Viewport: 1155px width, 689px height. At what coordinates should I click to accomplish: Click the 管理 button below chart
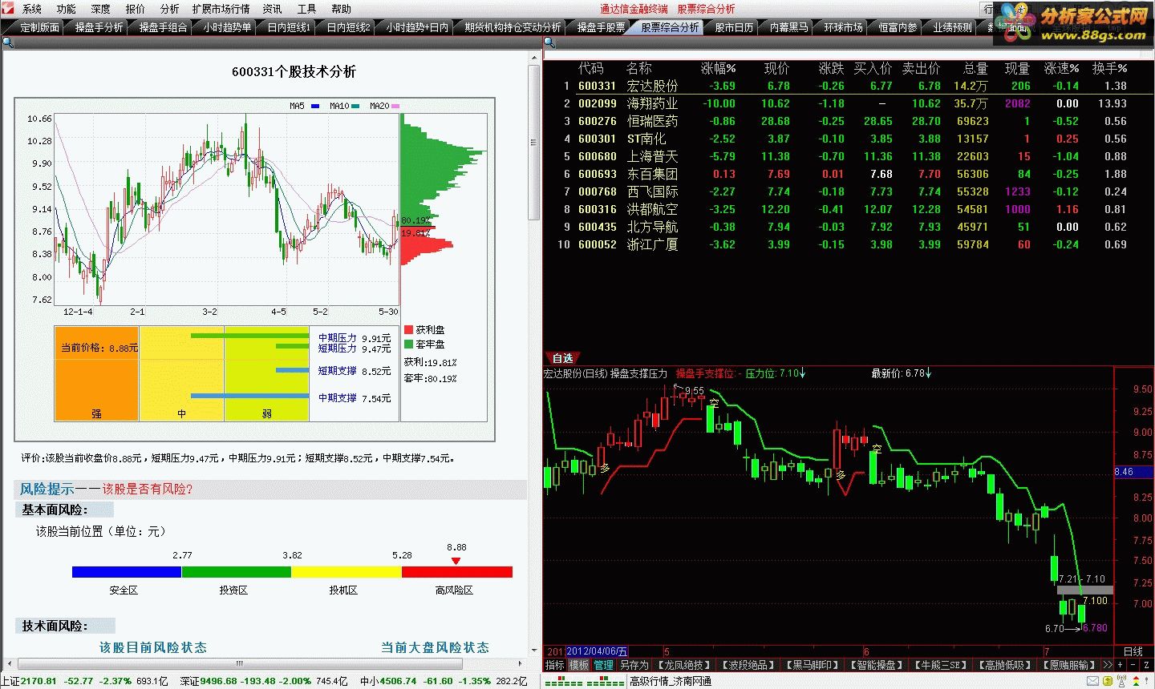pos(603,665)
